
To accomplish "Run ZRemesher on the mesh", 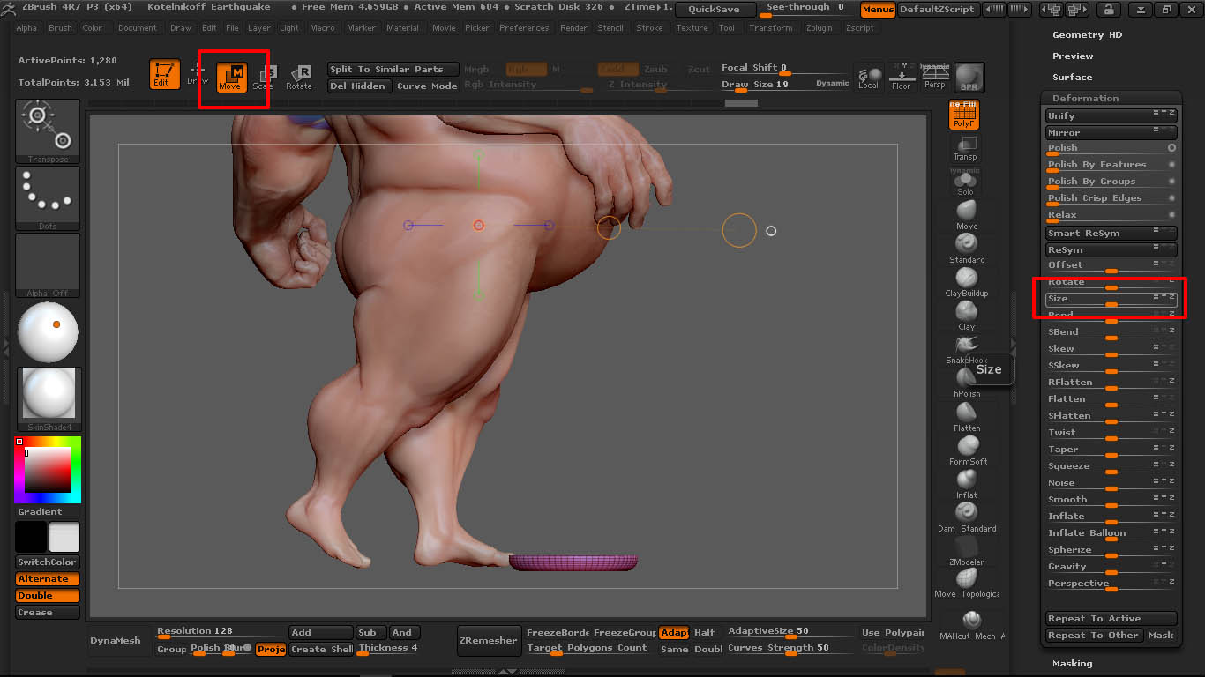I will pos(489,642).
